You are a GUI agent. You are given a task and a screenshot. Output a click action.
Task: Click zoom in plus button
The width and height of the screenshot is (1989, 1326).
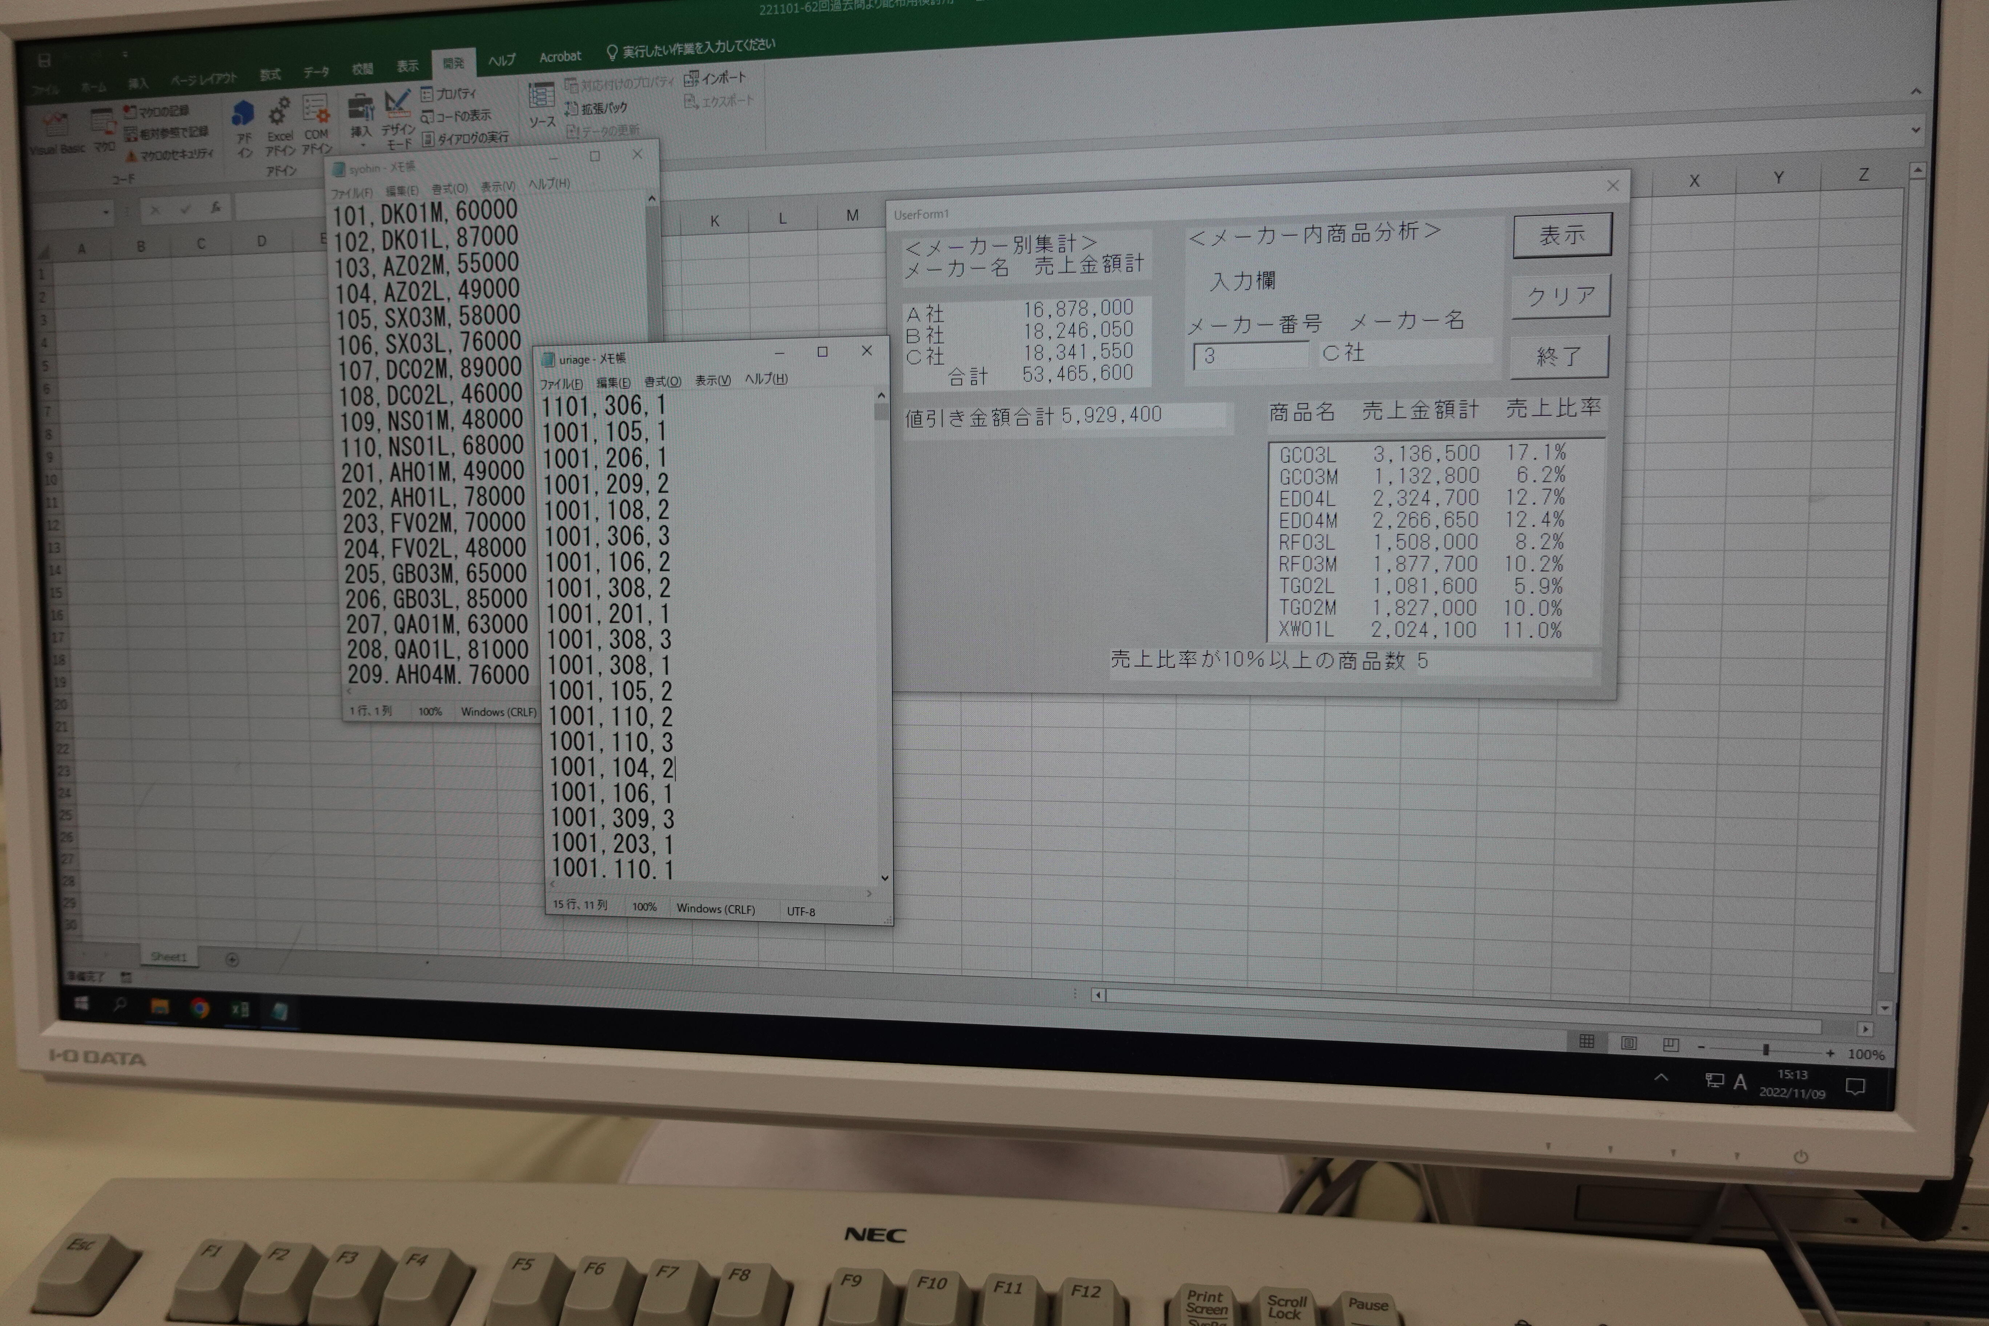click(x=1831, y=1053)
